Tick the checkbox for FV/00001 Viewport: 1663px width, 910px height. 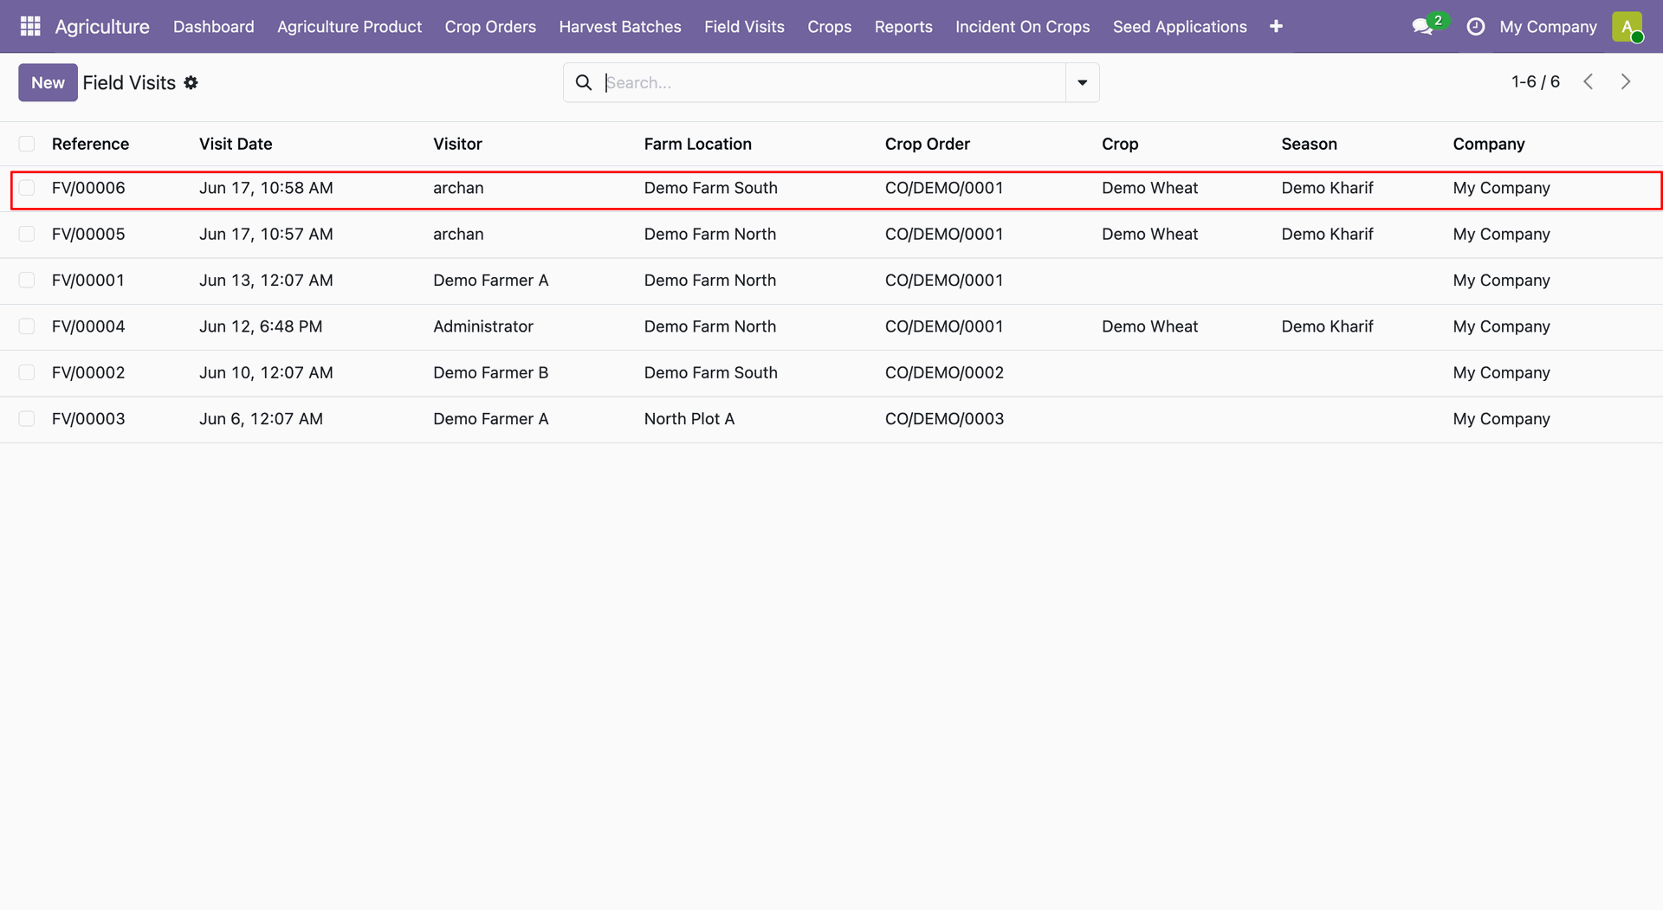pos(27,281)
